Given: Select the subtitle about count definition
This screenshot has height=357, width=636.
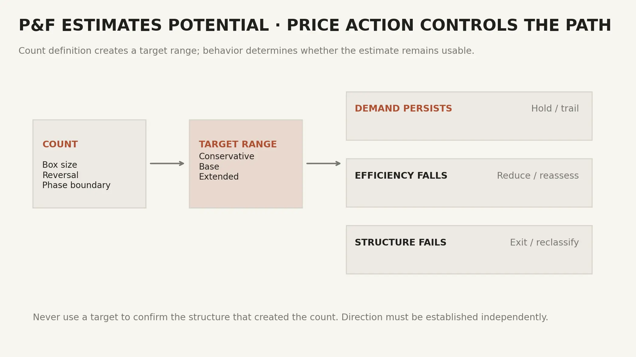Looking at the screenshot, I should pyautogui.click(x=246, y=51).
